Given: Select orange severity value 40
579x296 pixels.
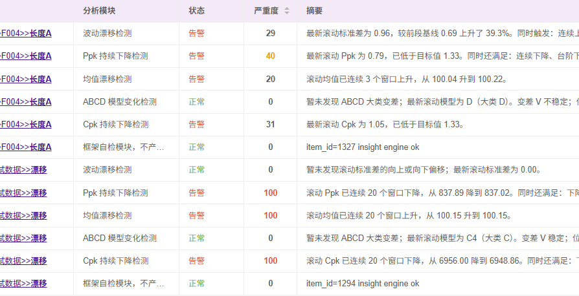Looking at the screenshot, I should 270,56.
